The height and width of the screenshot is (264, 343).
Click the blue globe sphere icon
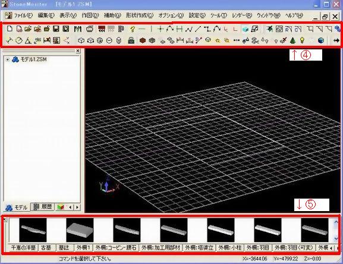coord(321,40)
